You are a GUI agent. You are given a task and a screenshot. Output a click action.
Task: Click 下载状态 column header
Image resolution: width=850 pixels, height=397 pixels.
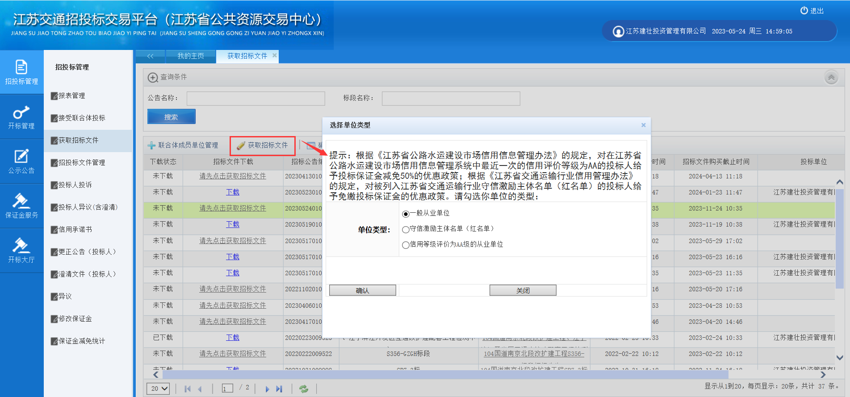coord(163,162)
